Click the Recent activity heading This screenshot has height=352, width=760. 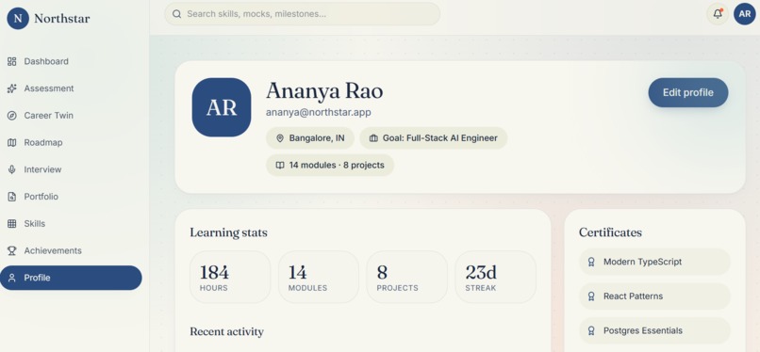coord(227,331)
